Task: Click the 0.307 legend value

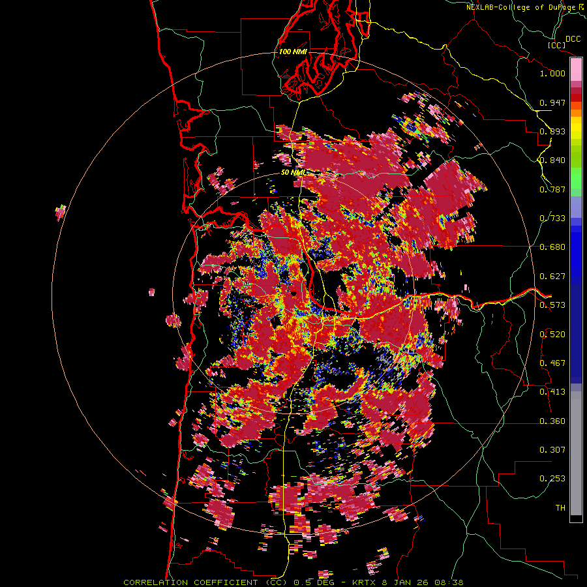Action: tap(552, 450)
